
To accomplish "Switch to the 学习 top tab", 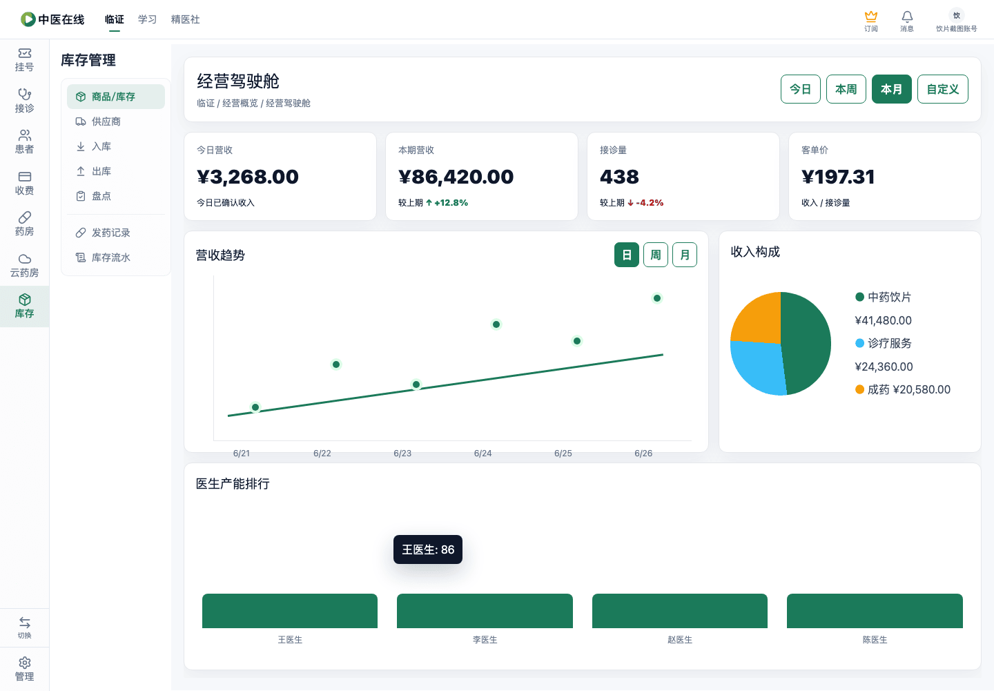I will tap(148, 19).
